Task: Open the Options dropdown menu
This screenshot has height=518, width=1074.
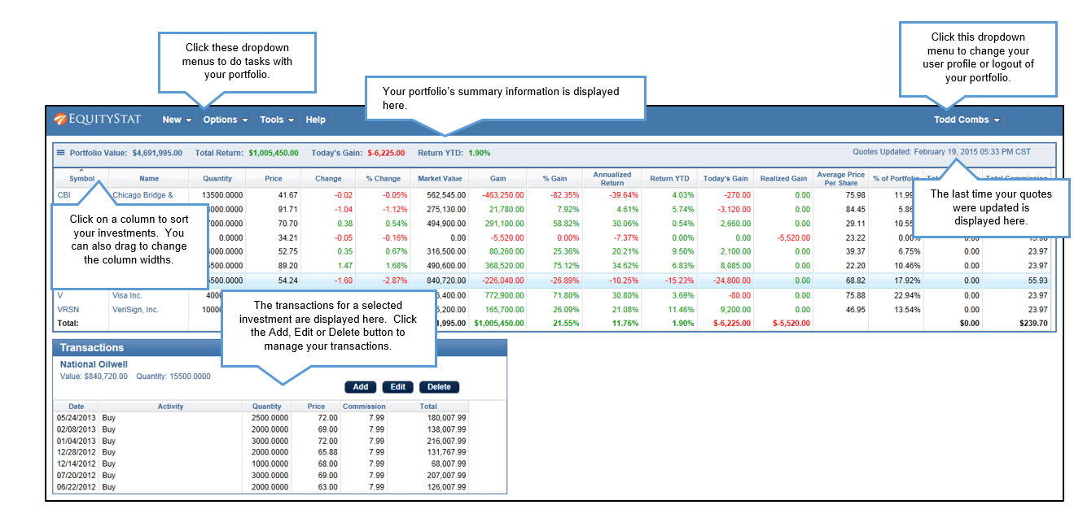Action: point(226,120)
